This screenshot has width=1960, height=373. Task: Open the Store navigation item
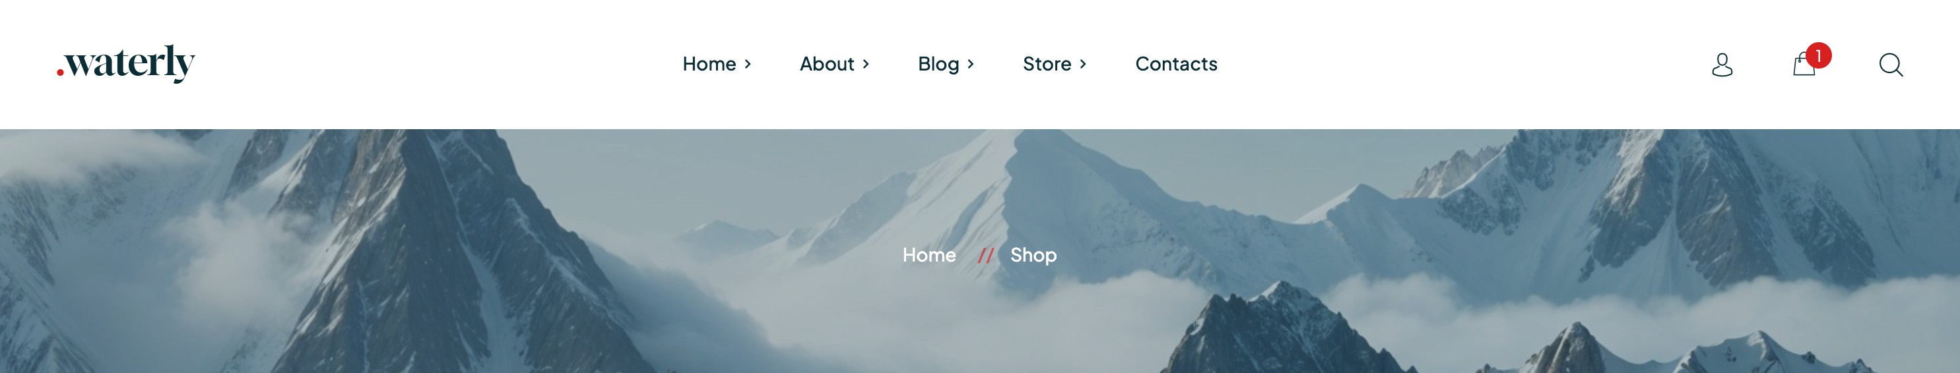click(x=1047, y=64)
